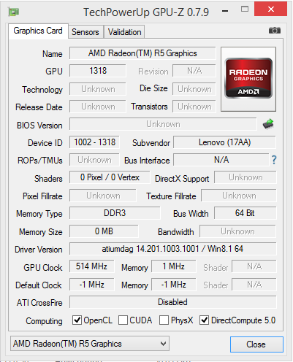Click the Radeon Graphics AMD logo
This screenshot has height=362, width=293.
coord(248,79)
